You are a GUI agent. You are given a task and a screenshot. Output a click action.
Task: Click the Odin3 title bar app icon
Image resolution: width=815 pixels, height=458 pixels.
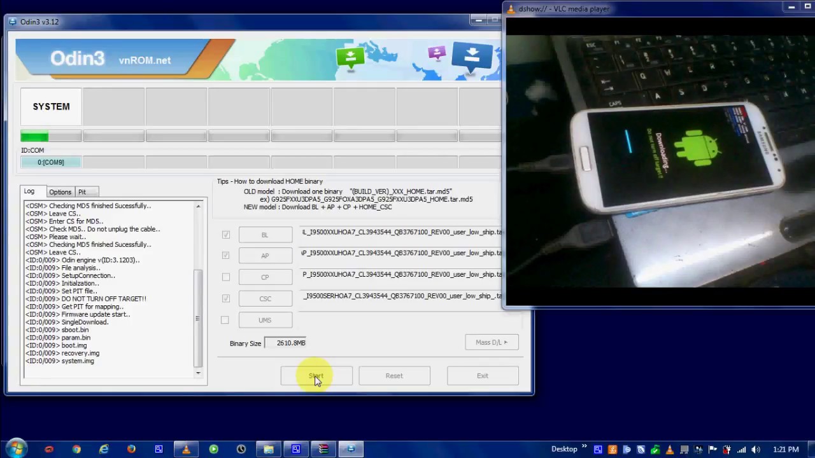click(13, 22)
